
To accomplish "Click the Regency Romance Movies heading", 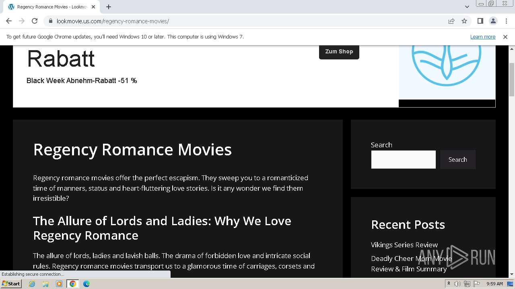I will pos(132,149).
